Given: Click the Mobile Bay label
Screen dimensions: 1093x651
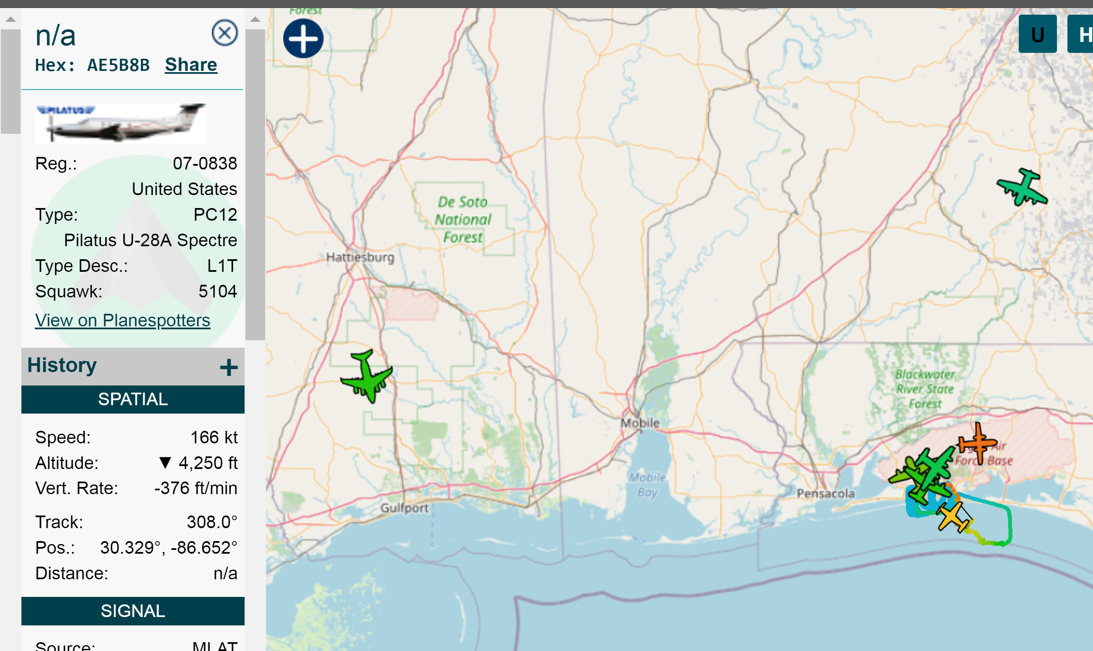Looking at the screenshot, I should (647, 485).
